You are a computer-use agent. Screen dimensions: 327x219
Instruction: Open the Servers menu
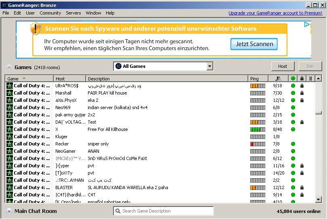[x=73, y=13]
